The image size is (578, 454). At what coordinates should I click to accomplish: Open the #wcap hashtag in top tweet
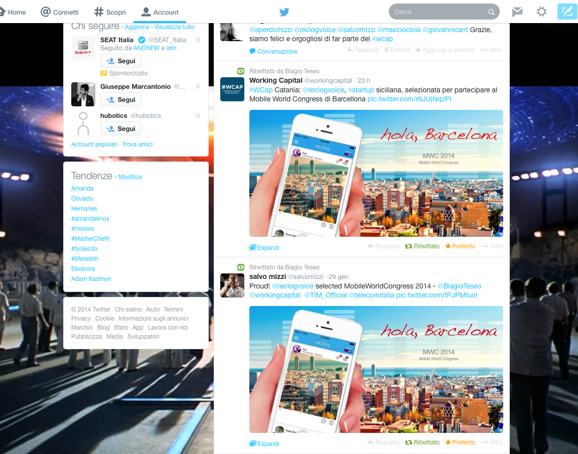click(382, 39)
